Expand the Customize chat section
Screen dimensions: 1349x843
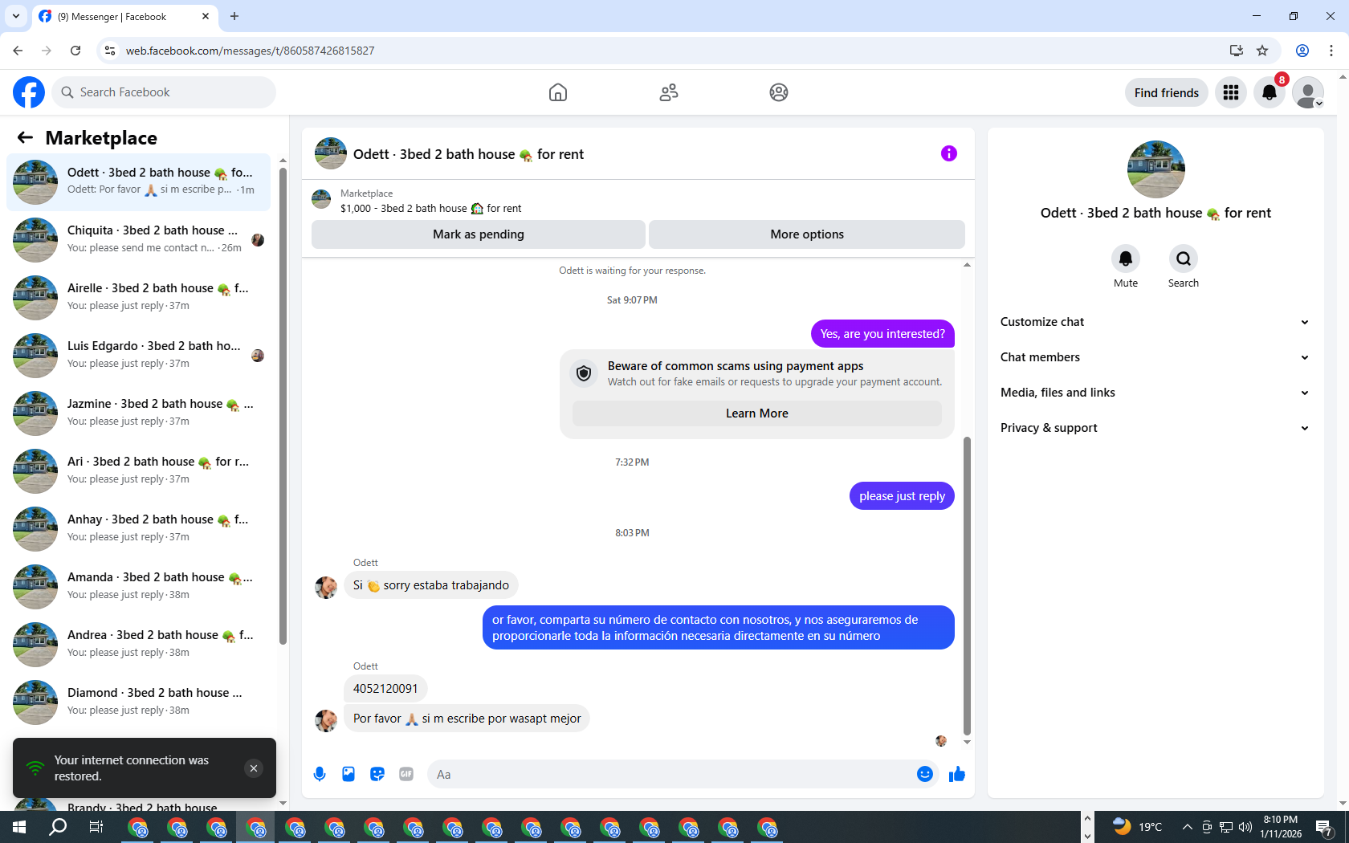click(x=1155, y=322)
